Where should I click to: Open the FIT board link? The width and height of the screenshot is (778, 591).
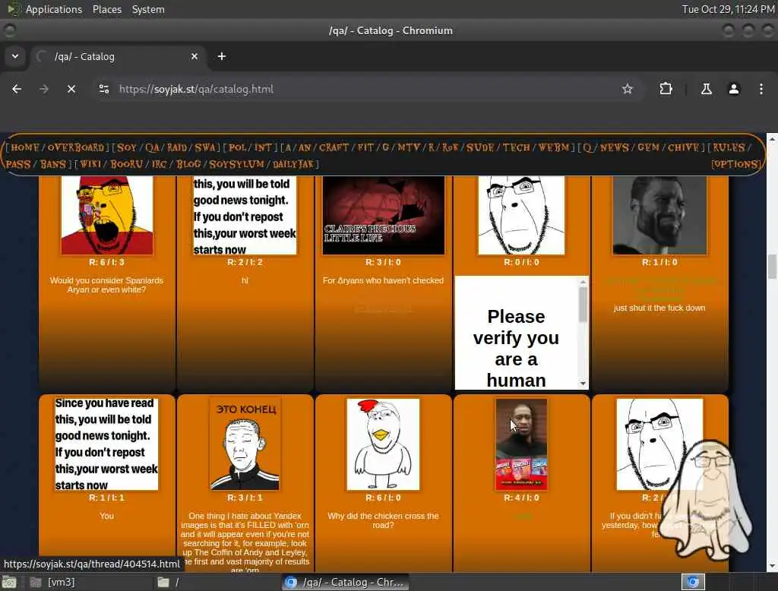pyautogui.click(x=365, y=147)
